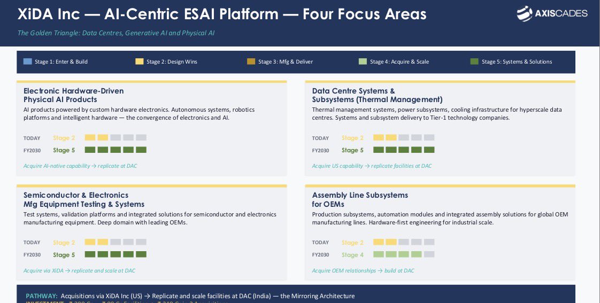
Task: Select the 'Stage 5: Systems & Solutions' legend label
Action: (x=517, y=61)
